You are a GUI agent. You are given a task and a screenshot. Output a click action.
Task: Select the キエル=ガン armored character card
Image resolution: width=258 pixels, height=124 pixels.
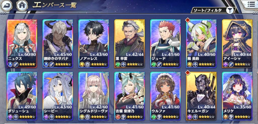point(201,96)
